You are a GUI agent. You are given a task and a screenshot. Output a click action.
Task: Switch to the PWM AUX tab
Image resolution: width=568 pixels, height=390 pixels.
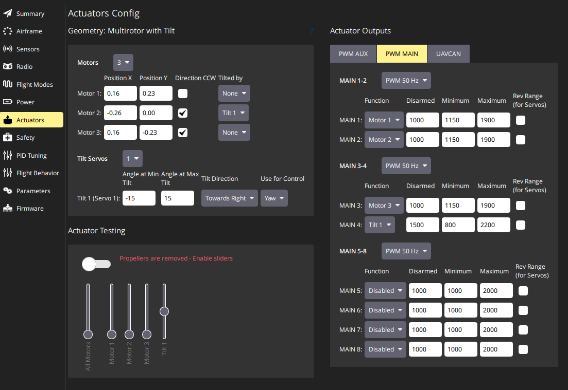[353, 54]
